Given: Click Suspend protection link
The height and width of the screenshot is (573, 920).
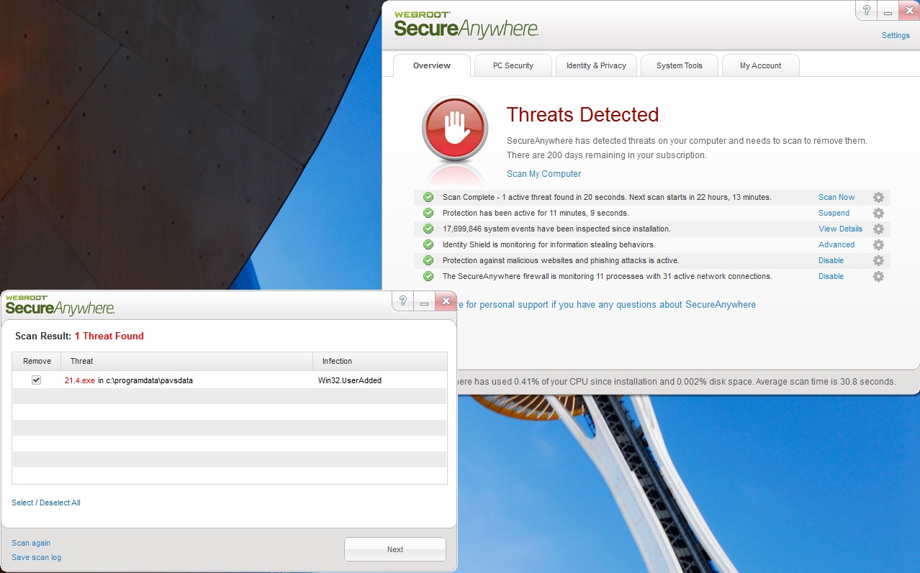Looking at the screenshot, I should coord(834,213).
